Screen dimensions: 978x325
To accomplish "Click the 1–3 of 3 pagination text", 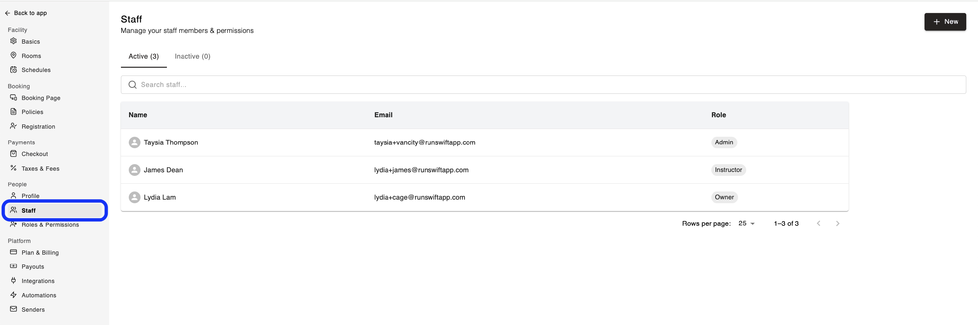I will 786,223.
